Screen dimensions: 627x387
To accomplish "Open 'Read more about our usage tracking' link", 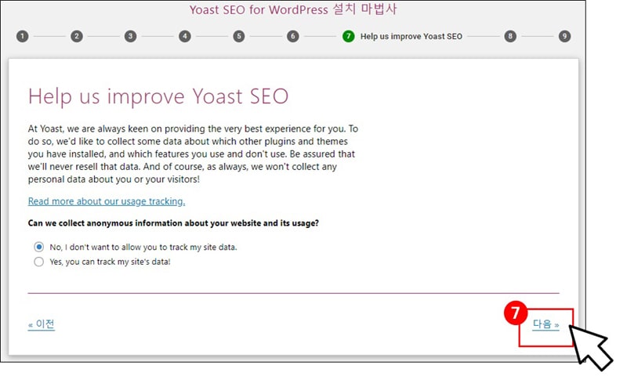I will click(107, 201).
